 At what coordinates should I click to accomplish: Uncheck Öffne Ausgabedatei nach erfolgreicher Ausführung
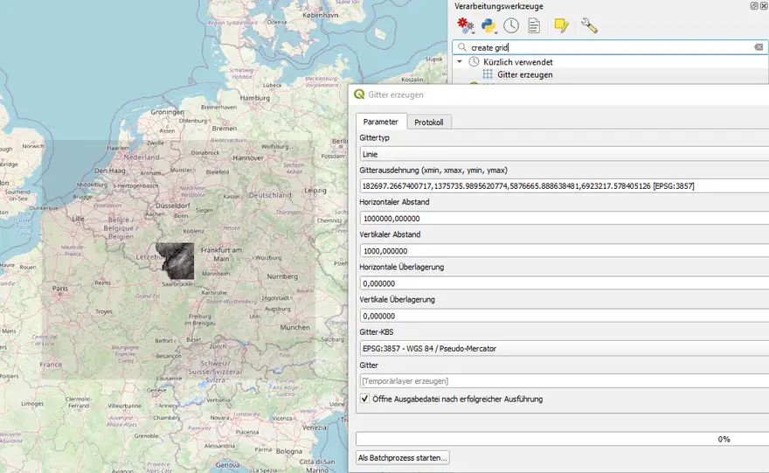[x=365, y=399]
